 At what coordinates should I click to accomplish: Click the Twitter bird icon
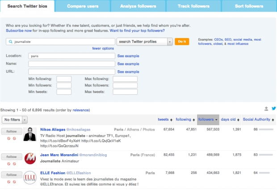tap(273, 109)
